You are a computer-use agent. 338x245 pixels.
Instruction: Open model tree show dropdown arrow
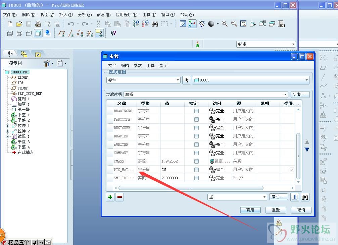[65, 63]
